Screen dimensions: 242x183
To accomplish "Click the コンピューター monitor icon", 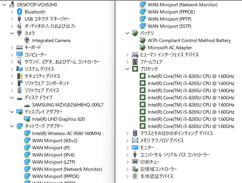I will coord(19,54).
